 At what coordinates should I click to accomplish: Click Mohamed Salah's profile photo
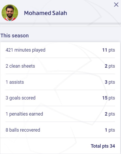click(10, 13)
